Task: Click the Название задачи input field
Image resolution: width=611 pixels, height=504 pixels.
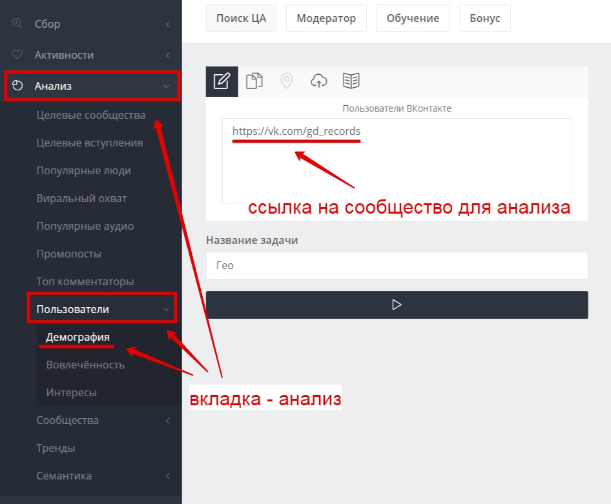Action: (x=397, y=265)
